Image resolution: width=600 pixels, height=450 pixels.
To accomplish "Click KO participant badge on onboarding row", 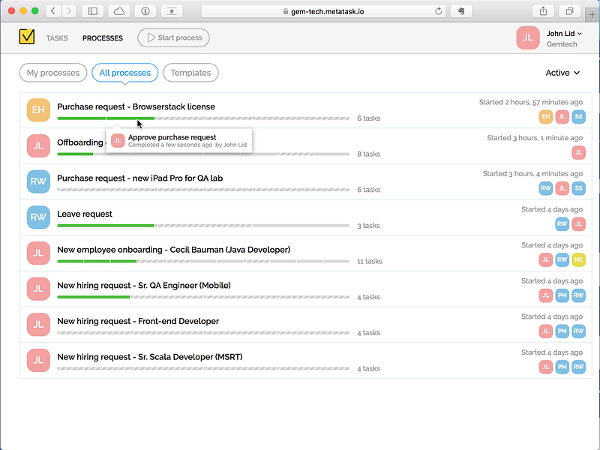I will pyautogui.click(x=578, y=259).
